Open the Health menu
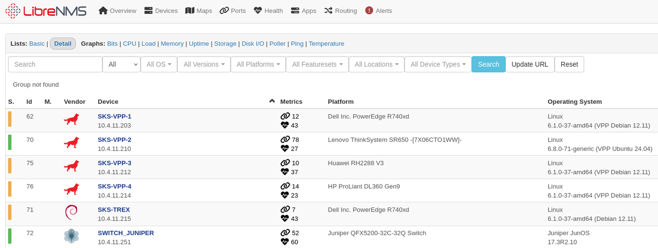 point(268,11)
